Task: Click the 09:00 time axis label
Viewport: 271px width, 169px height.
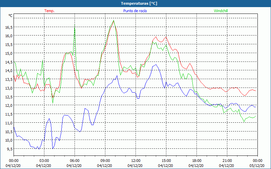Action: pyautogui.click(x=105, y=161)
